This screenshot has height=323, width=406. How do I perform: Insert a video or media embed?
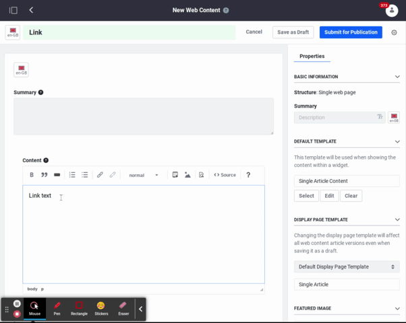pyautogui.click(x=175, y=175)
